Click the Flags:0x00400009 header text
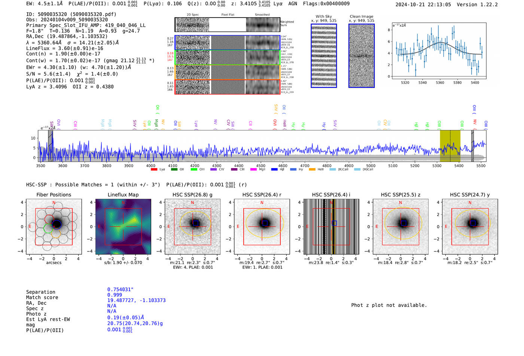 [x=326, y=3]
